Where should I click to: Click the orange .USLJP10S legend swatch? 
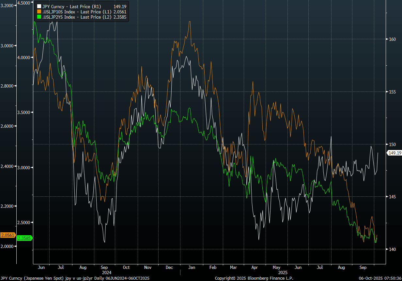tap(39, 11)
